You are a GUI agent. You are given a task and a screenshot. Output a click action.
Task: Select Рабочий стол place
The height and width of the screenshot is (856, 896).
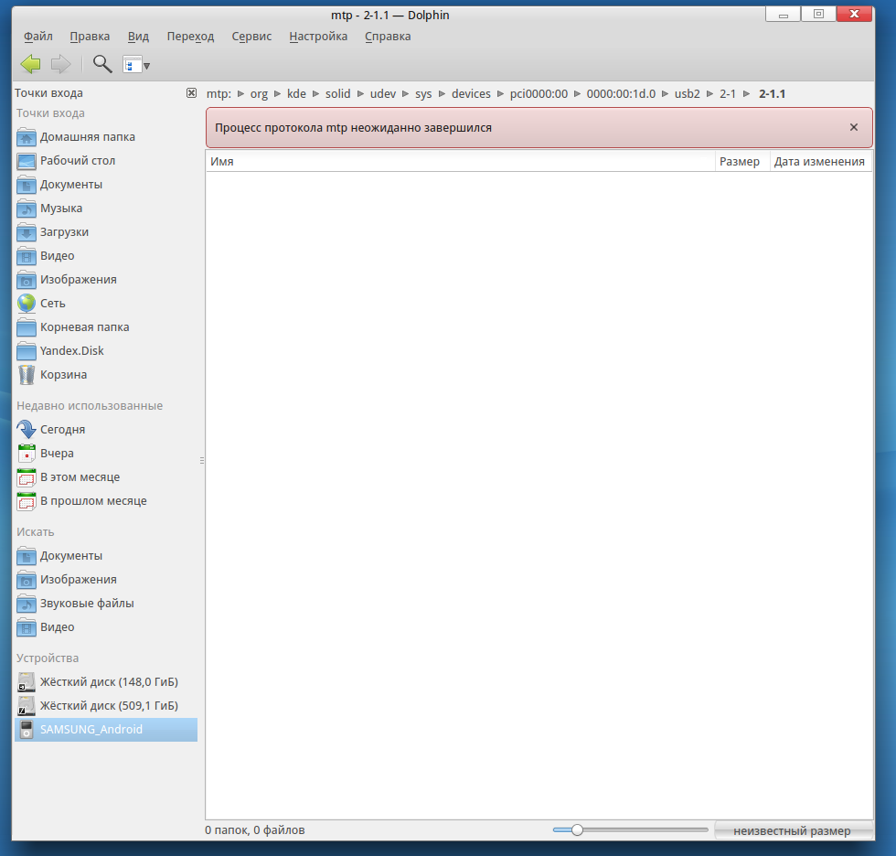pyautogui.click(x=106, y=161)
